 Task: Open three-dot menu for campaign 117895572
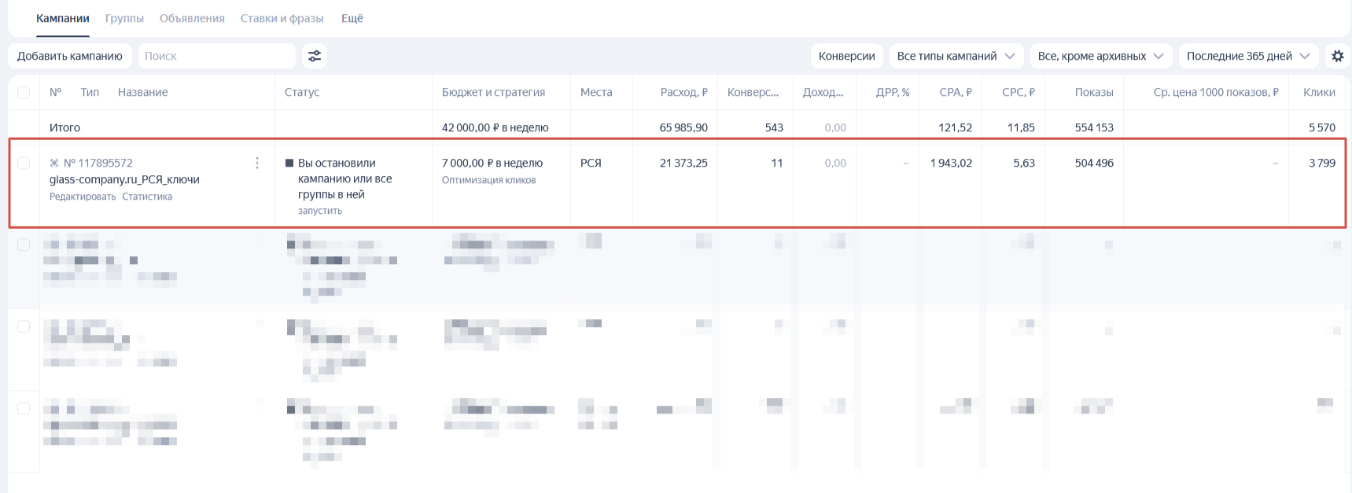[257, 163]
